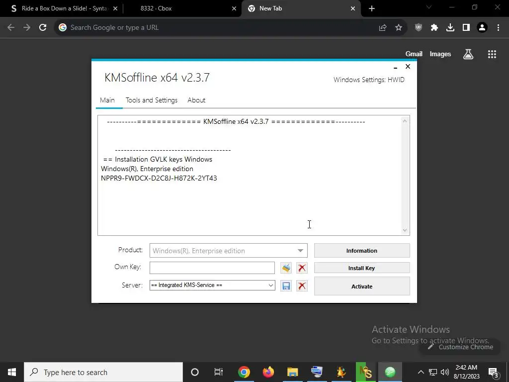Click 'Windows Settings: HWID' label
Image resolution: width=509 pixels, height=382 pixels.
369,80
